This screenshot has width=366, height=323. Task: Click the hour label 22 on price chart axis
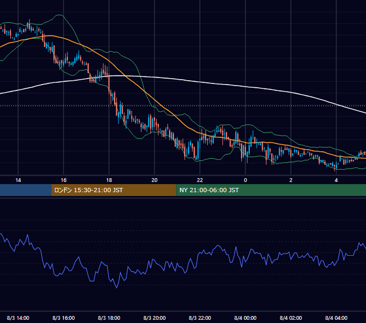click(200, 180)
